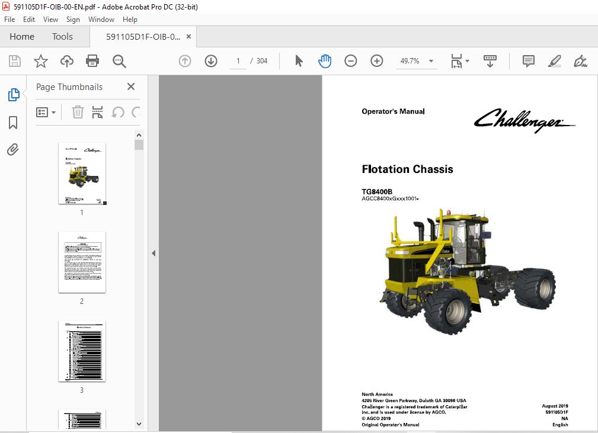Image resolution: width=598 pixels, height=433 pixels.
Task: Select the page 2 thumbnail
Action: coord(82,262)
